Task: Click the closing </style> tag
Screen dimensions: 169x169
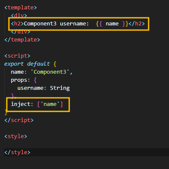Action: pos(17,152)
